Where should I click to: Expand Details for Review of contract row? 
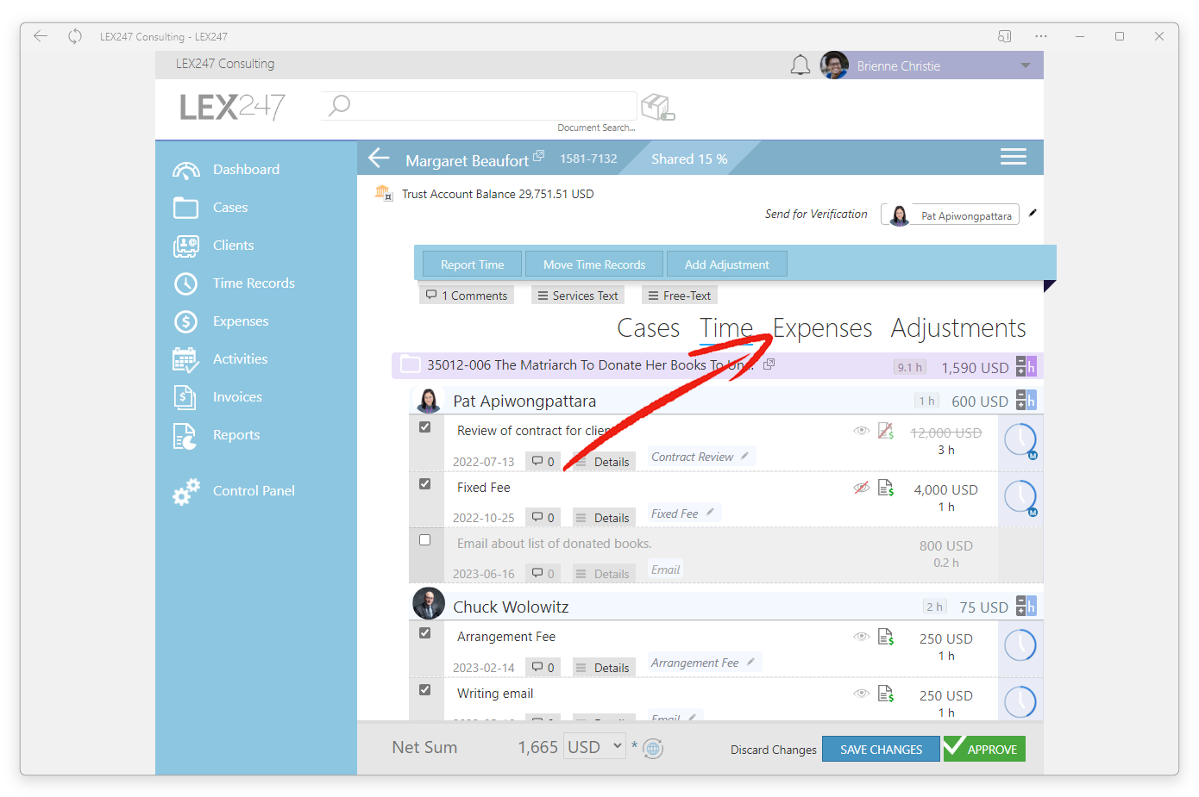[603, 462]
